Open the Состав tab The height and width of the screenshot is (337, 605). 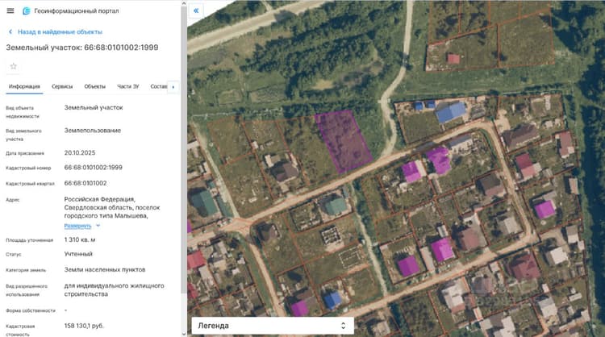point(159,86)
